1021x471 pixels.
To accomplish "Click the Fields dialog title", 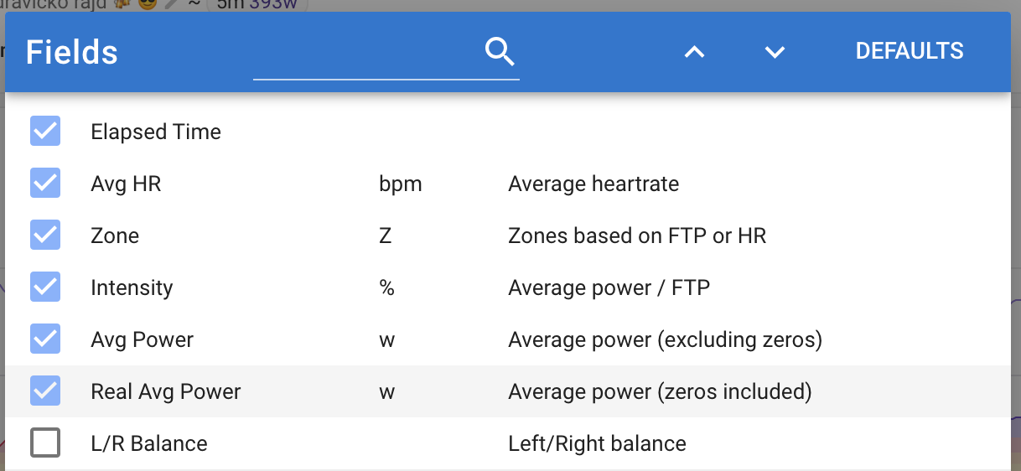I will pos(72,53).
